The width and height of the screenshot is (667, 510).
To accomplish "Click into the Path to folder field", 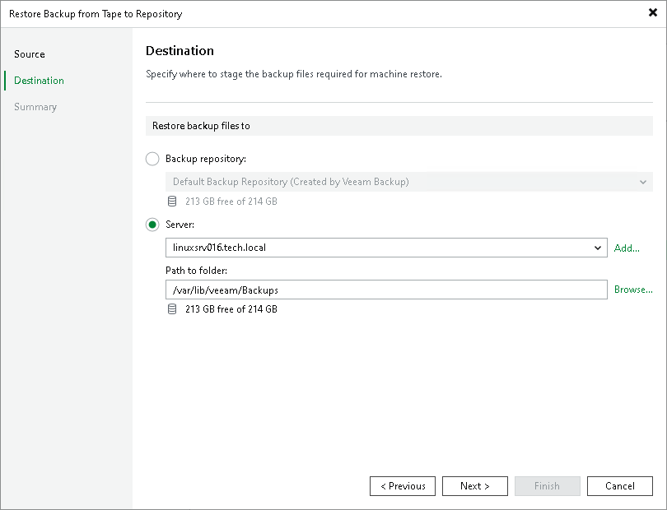I will coord(386,290).
